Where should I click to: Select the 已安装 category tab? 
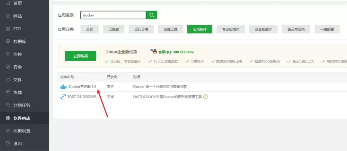point(113,29)
